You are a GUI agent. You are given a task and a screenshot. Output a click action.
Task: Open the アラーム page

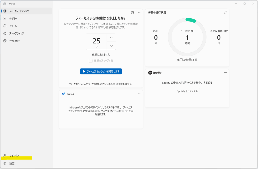pyautogui.click(x=26, y=26)
